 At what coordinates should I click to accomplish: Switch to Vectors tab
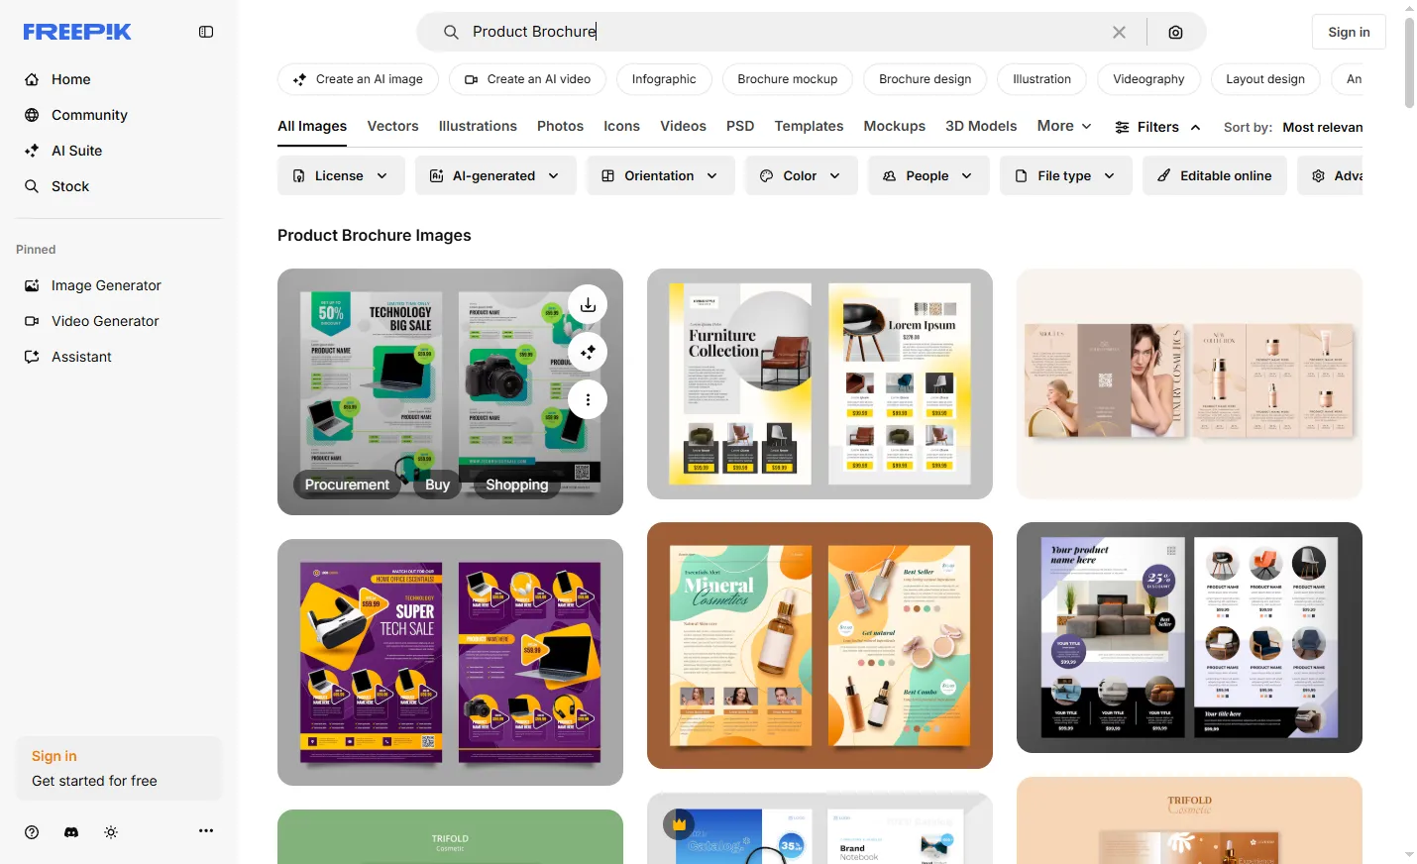pos(392,127)
